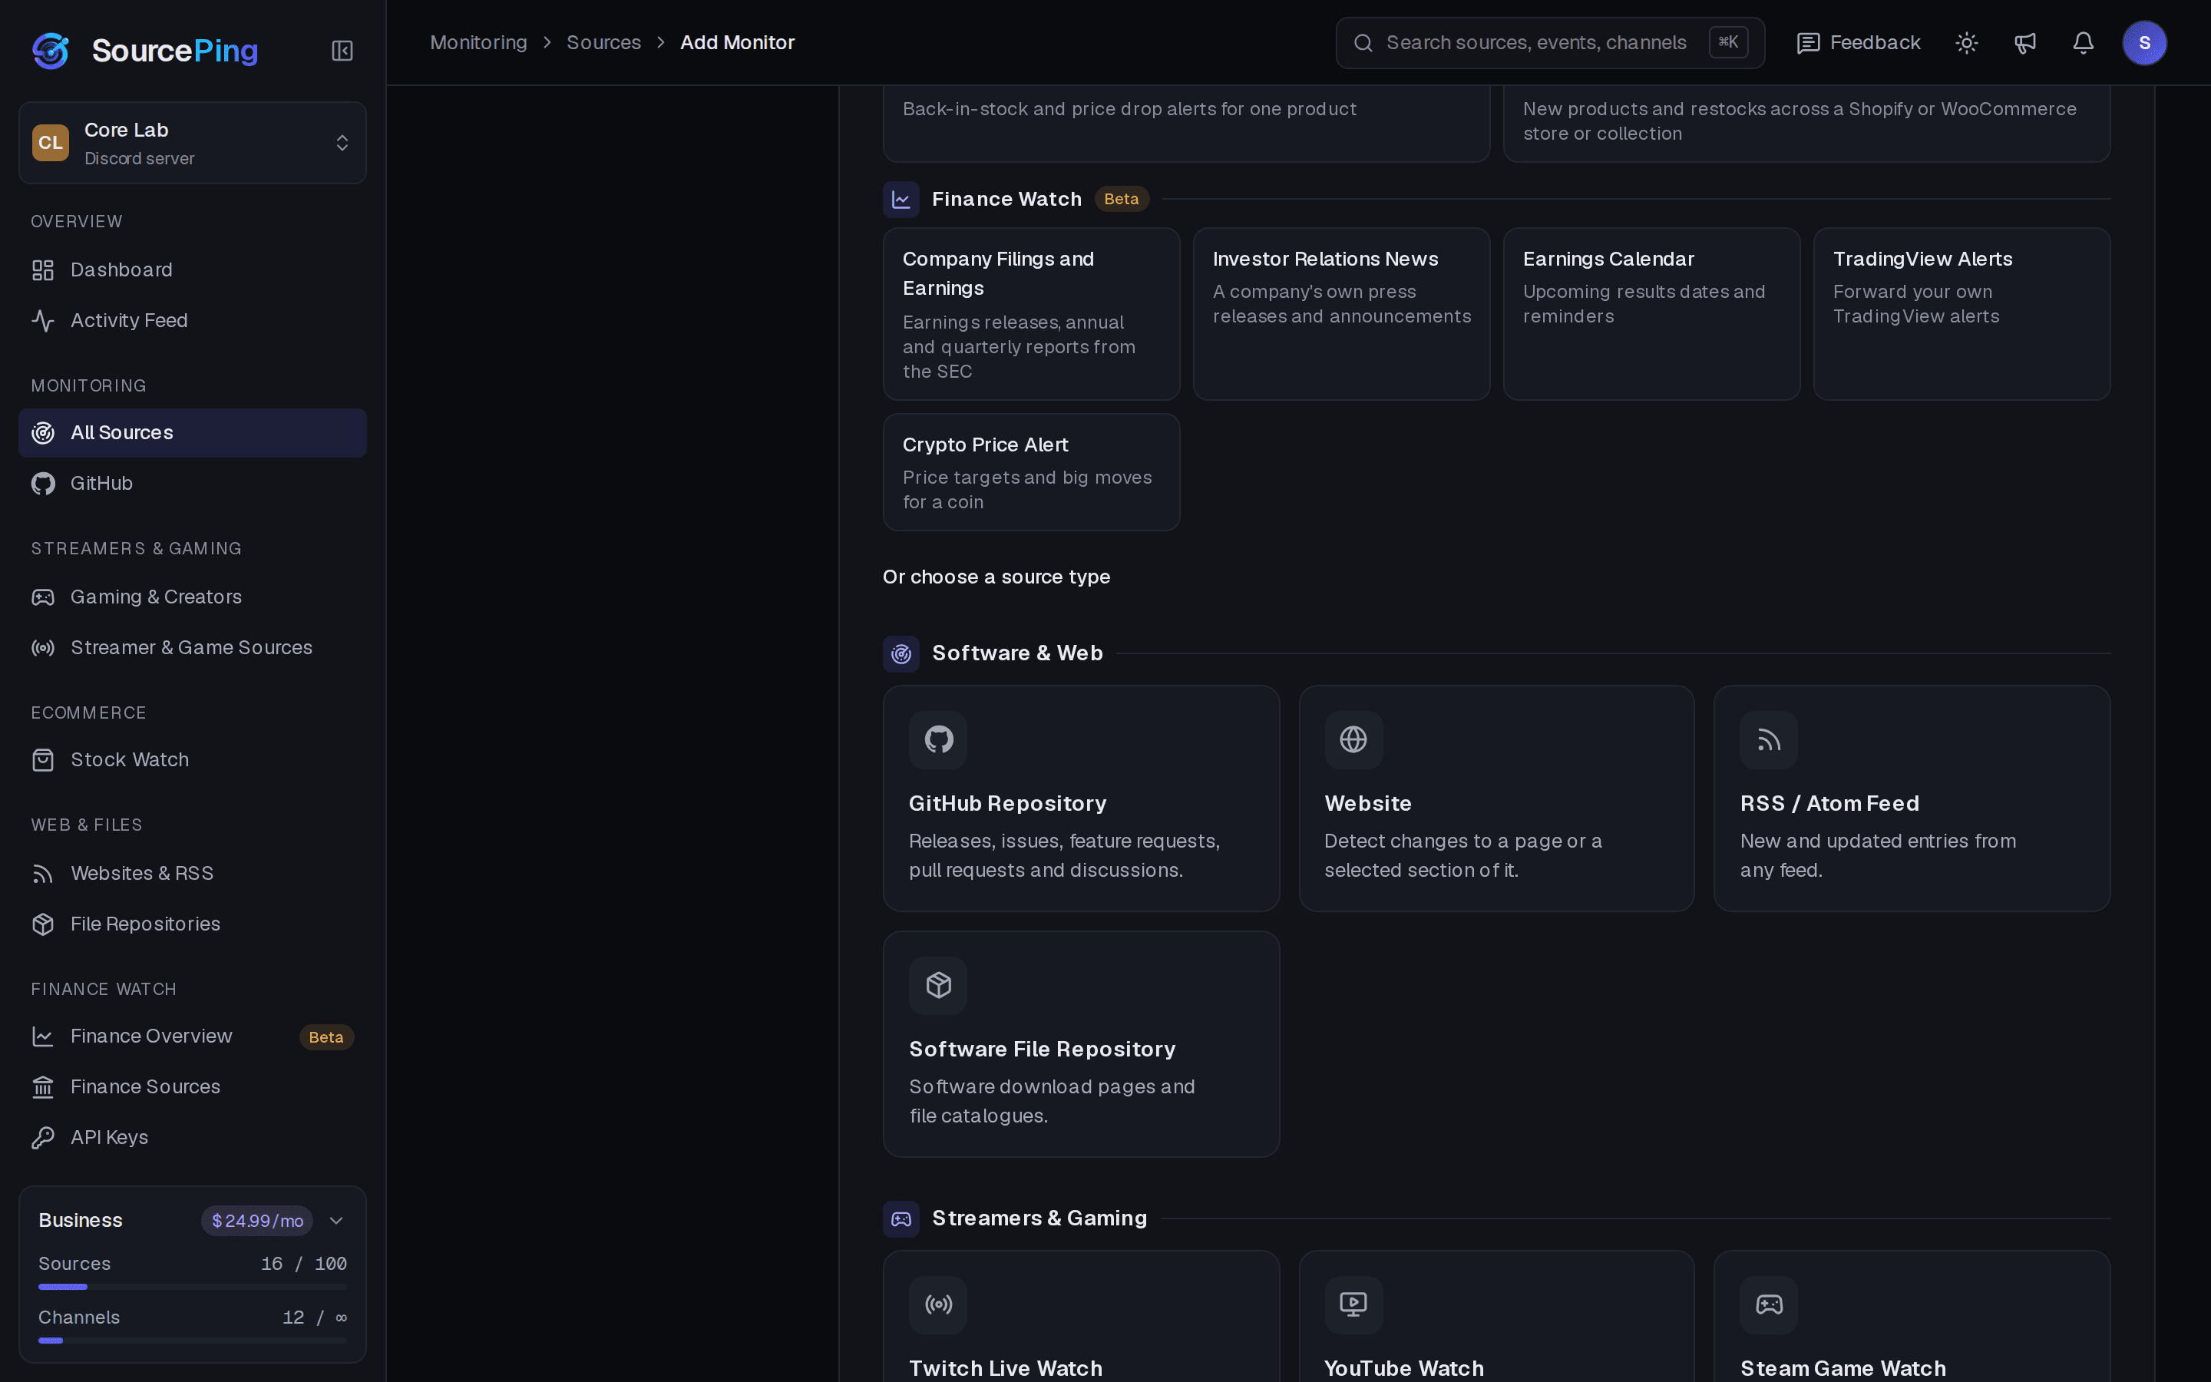The image size is (2211, 1382).
Task: Choose RSS / Atom Feed title
Action: [1829, 803]
